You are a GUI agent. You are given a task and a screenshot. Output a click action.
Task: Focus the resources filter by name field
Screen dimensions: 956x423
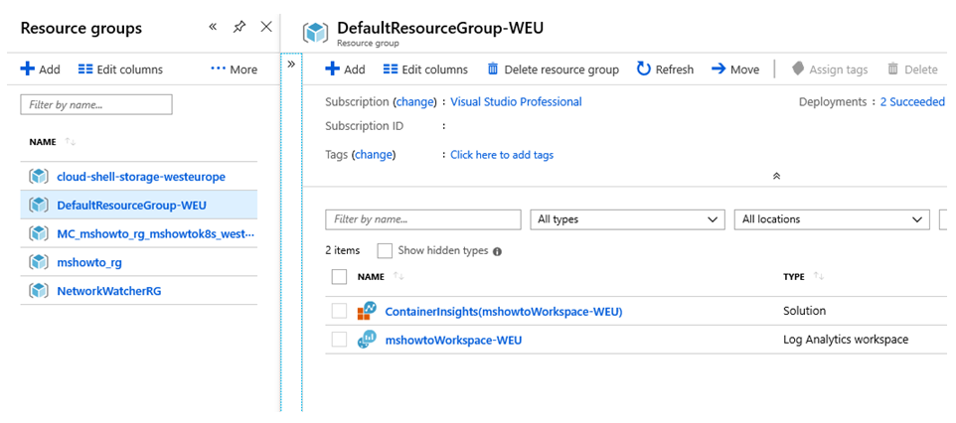[423, 219]
